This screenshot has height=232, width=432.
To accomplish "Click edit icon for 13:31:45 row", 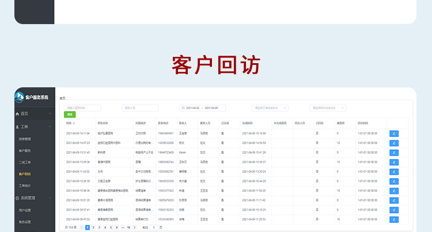I will click(394, 152).
